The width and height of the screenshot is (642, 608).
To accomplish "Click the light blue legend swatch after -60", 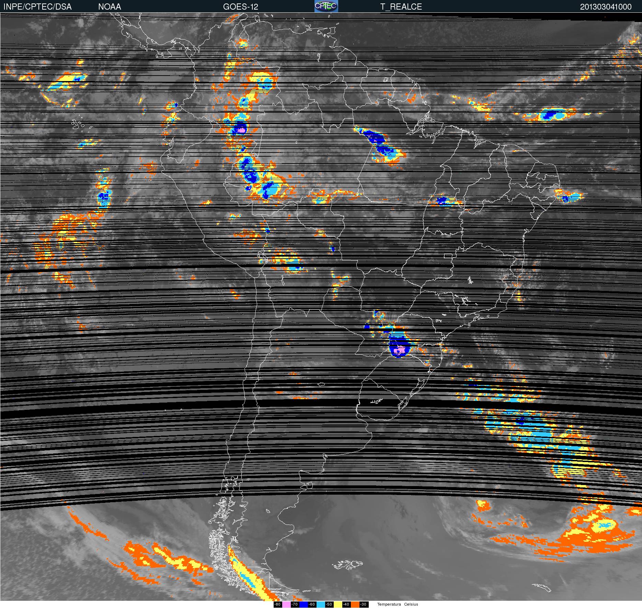I will click(x=321, y=604).
